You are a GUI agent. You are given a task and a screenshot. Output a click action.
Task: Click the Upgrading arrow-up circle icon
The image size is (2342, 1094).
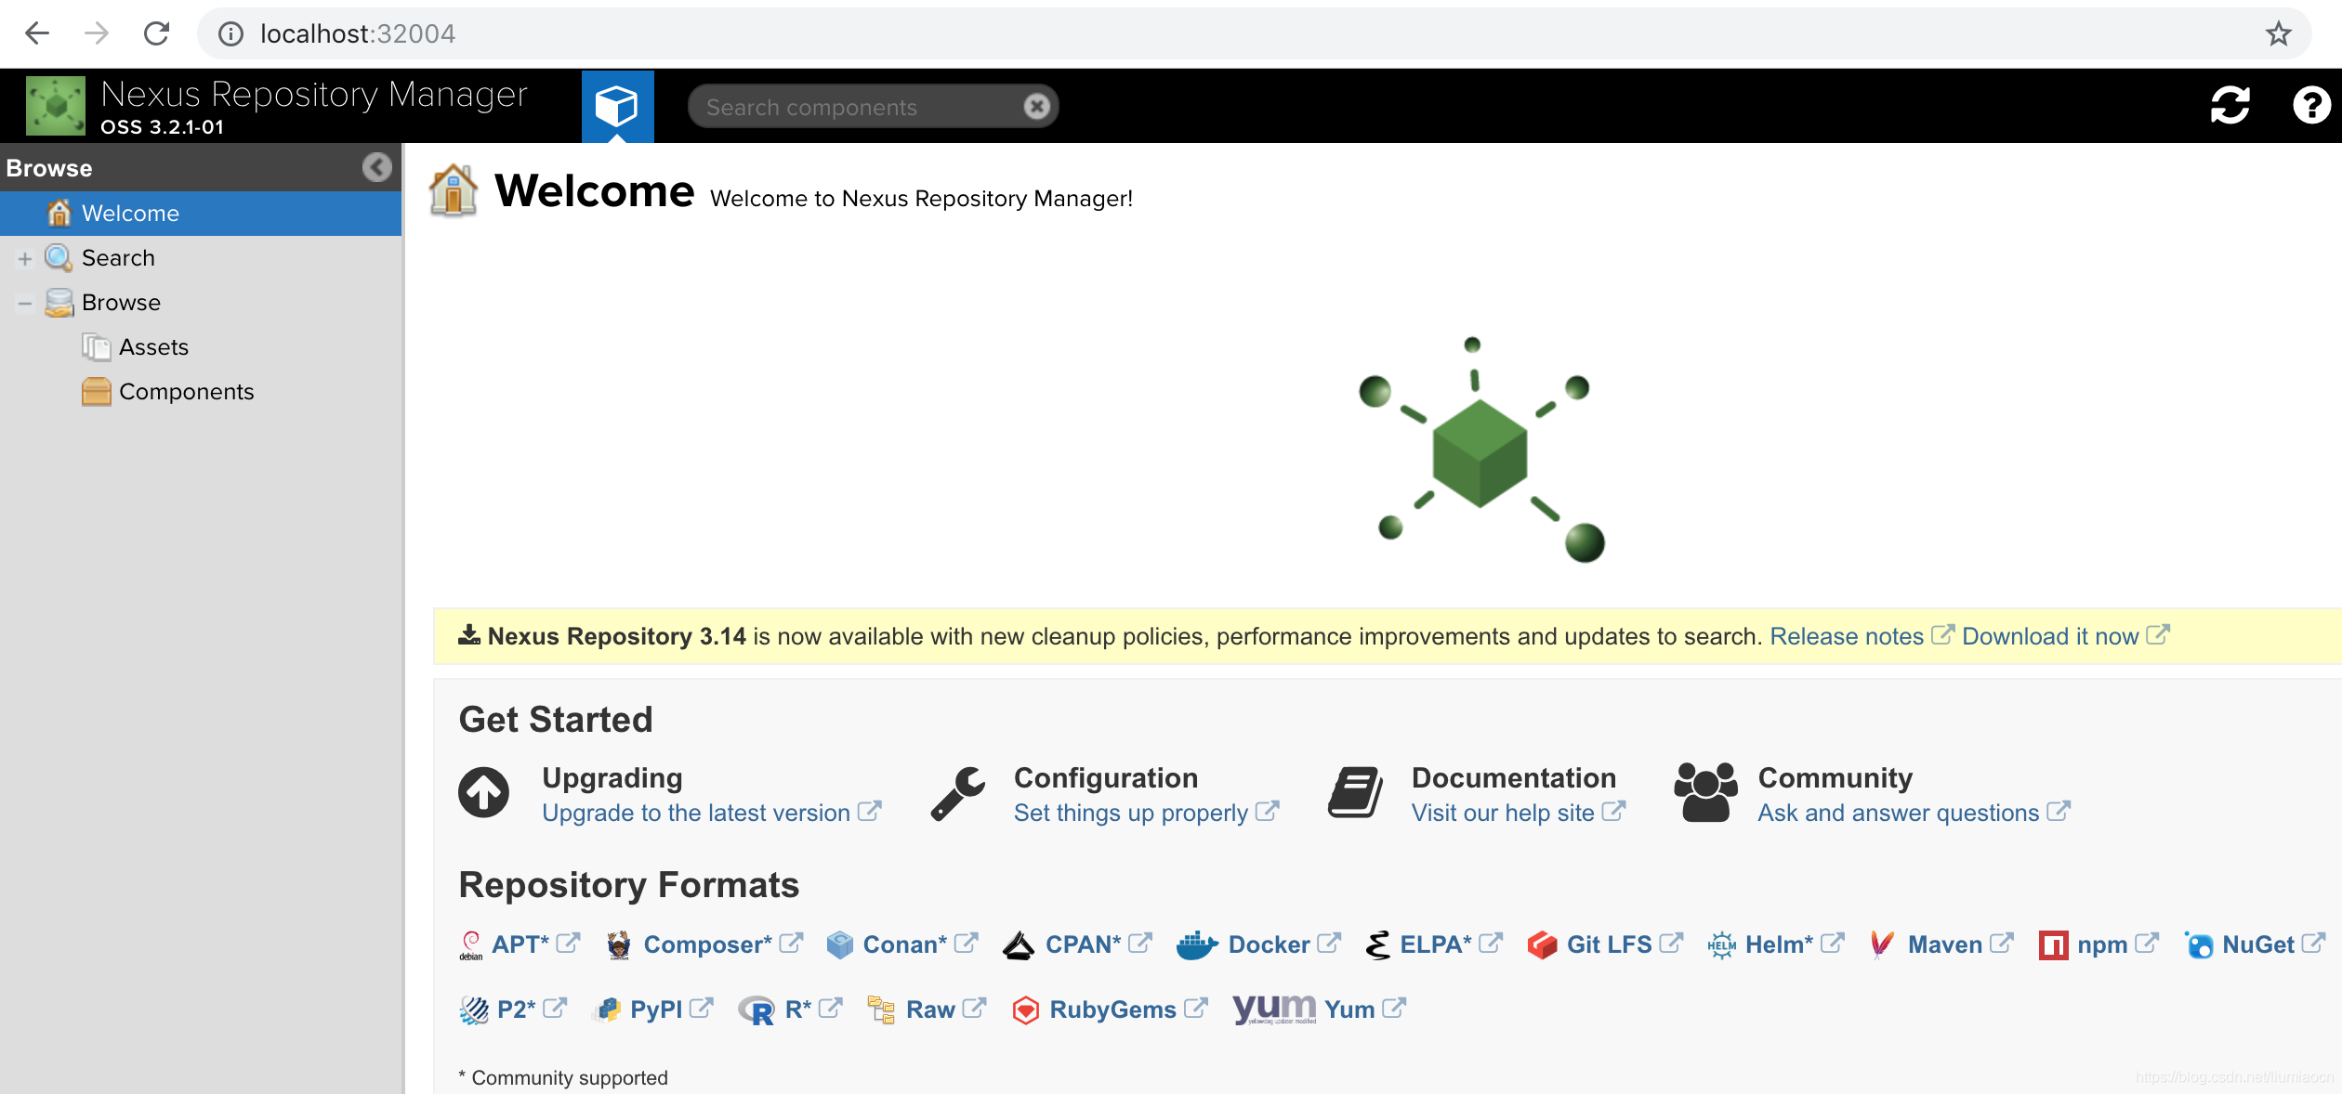(x=483, y=793)
